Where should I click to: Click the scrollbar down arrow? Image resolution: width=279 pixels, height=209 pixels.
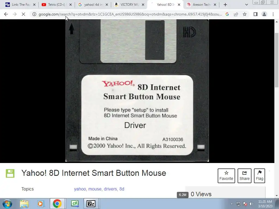coord(277,196)
